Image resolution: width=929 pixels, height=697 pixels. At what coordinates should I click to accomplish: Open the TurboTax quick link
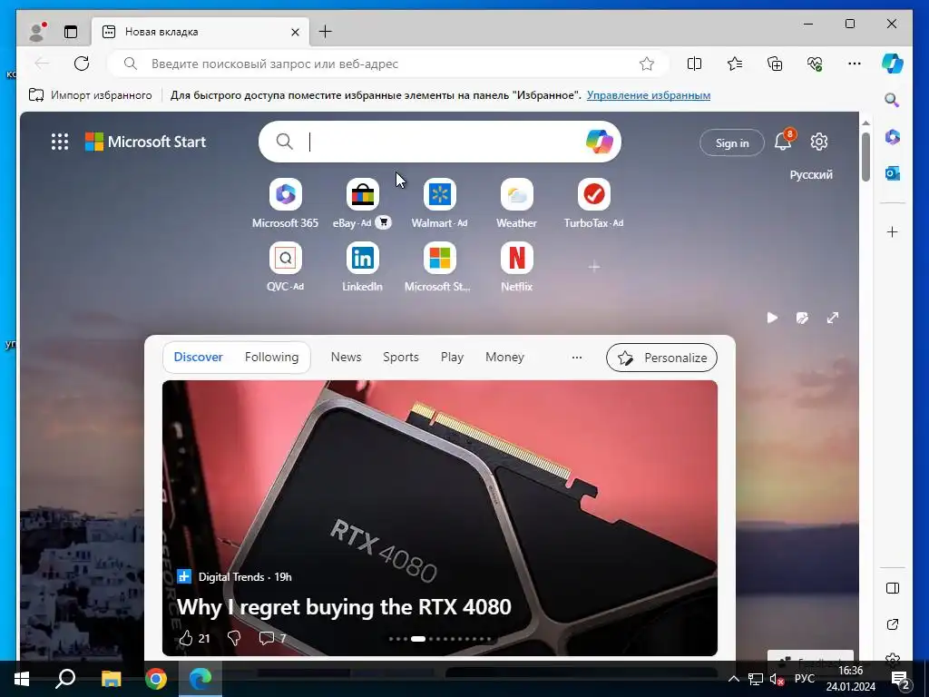coord(593,203)
